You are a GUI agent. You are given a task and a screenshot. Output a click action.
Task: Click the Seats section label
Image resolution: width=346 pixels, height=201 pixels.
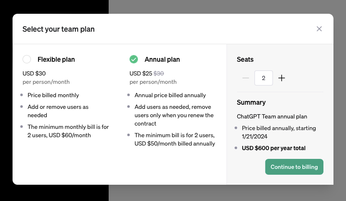click(x=245, y=60)
